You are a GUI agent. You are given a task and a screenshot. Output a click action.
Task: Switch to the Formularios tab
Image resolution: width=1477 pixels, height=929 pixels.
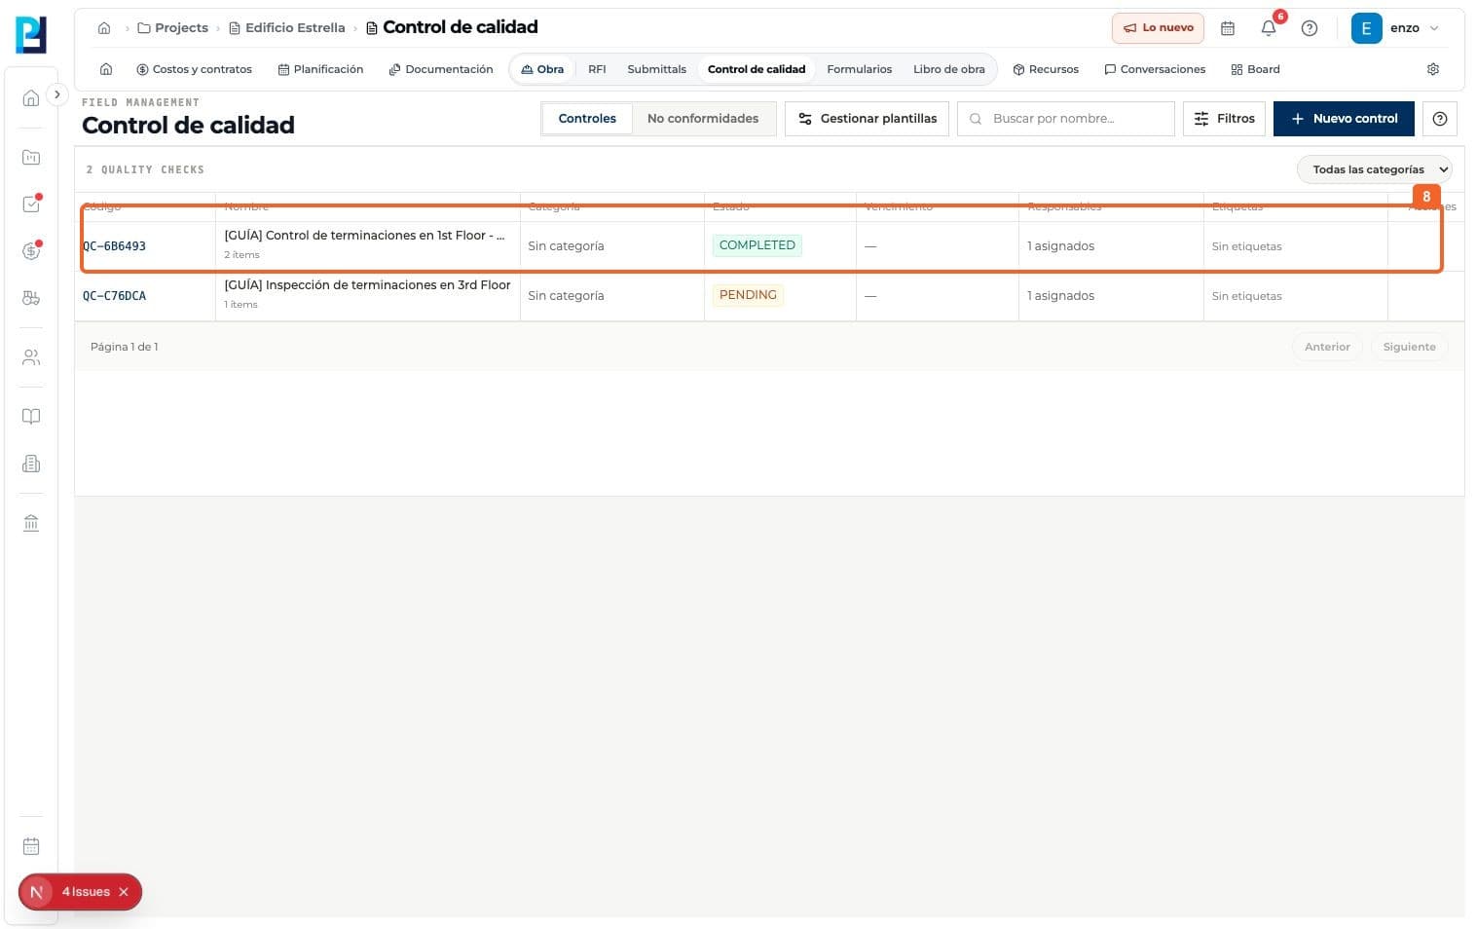[859, 69]
